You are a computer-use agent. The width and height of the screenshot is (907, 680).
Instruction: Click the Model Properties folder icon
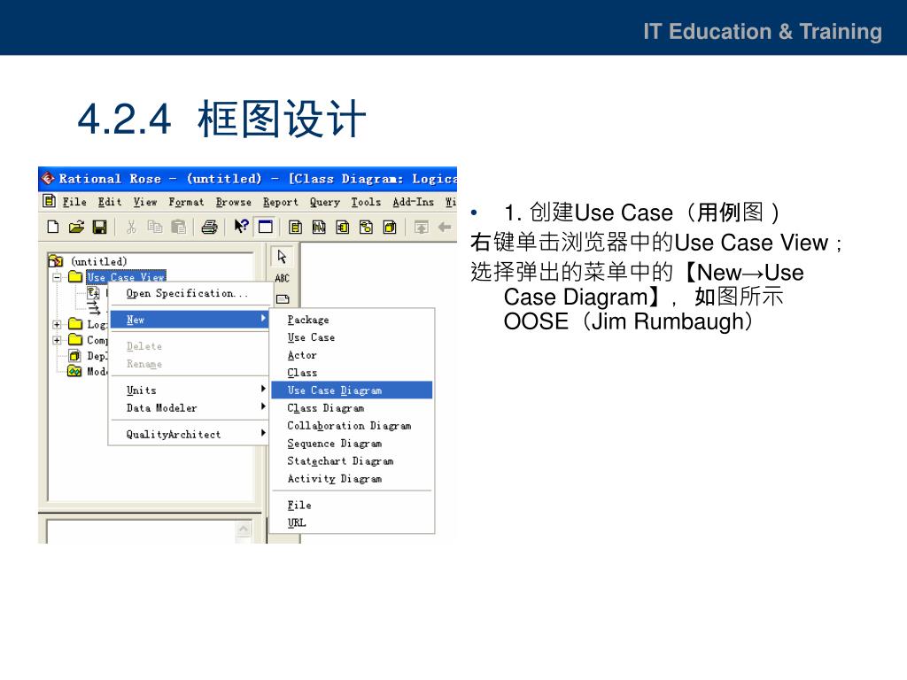74,371
